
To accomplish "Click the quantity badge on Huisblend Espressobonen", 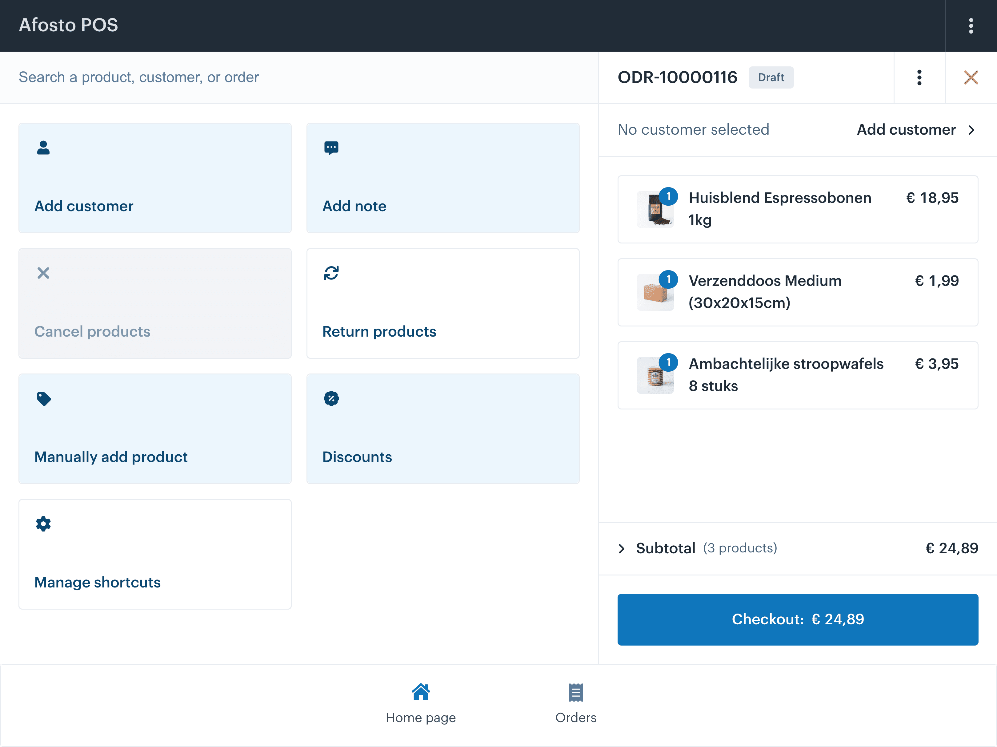I will tap(668, 196).
